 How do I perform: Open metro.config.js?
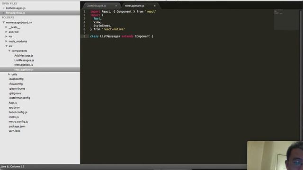(x=18, y=122)
